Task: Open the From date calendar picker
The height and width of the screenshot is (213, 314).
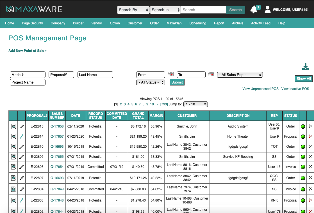Action: pyautogui.click(x=170, y=74)
